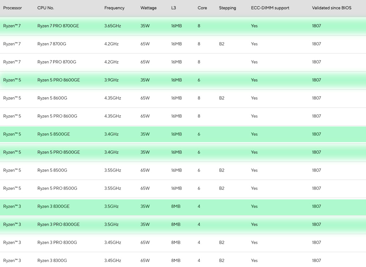Click the Ryzen 5 PRO 8500G CPU name
This screenshot has width=366, height=267.
57,189
